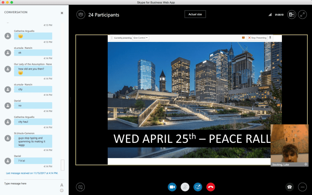Screen dimensions: 312x195
Task: Open the Give Control dropdown
Action: point(140,38)
